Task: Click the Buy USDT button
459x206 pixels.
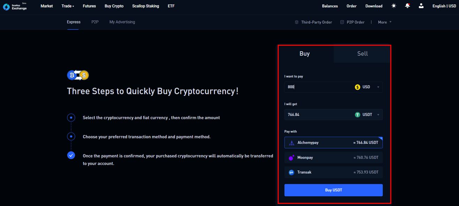Action: (x=333, y=190)
